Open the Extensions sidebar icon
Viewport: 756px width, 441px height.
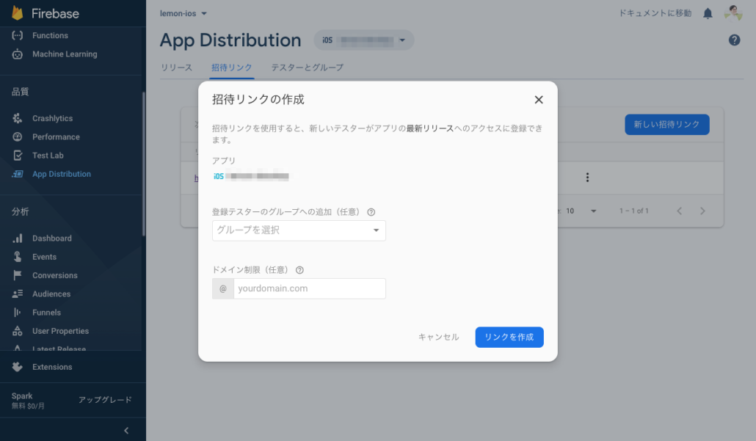18,367
